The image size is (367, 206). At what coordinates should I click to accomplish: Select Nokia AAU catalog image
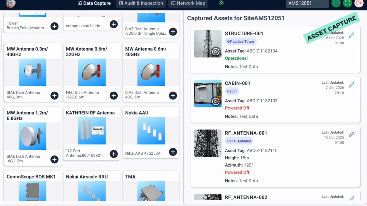151,131
